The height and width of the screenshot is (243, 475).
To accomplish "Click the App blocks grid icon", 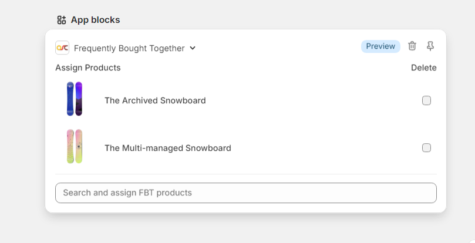I will click(x=62, y=20).
